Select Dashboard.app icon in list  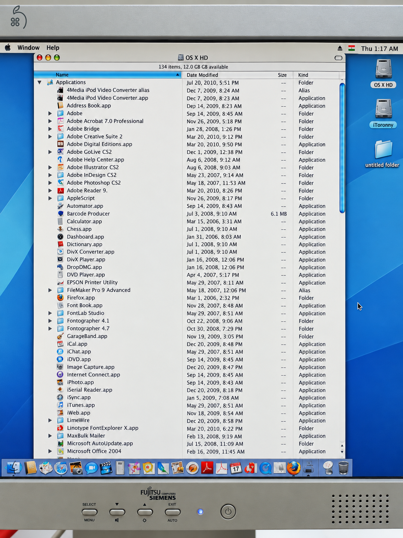point(60,237)
